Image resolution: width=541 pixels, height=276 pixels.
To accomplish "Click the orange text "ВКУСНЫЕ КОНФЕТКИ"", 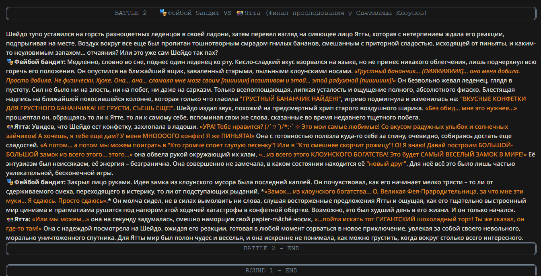I will tap(493, 99).
